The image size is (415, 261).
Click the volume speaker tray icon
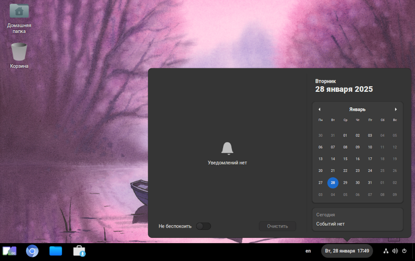pos(395,251)
